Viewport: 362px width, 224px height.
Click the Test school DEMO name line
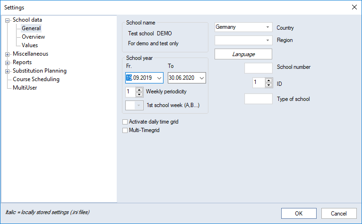point(150,33)
